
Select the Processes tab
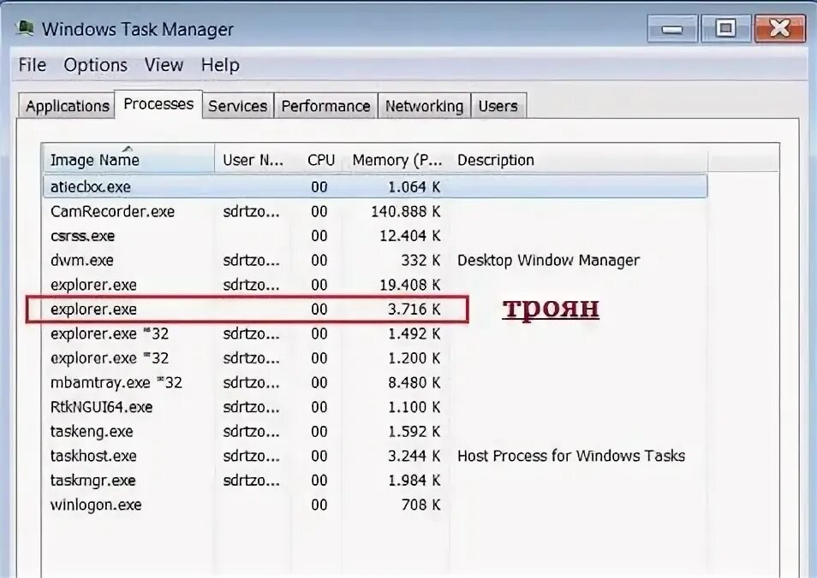[x=158, y=104]
